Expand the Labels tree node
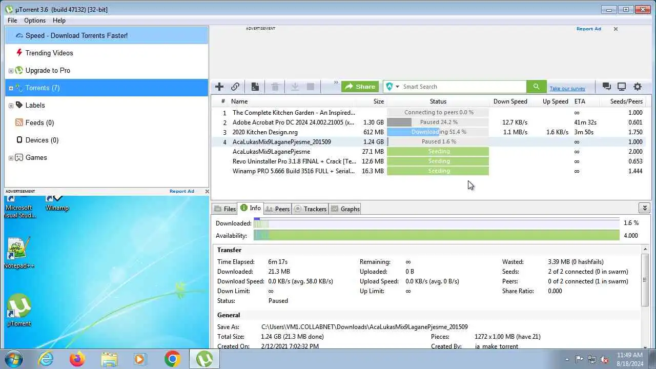The image size is (656, 369). pos(11,106)
